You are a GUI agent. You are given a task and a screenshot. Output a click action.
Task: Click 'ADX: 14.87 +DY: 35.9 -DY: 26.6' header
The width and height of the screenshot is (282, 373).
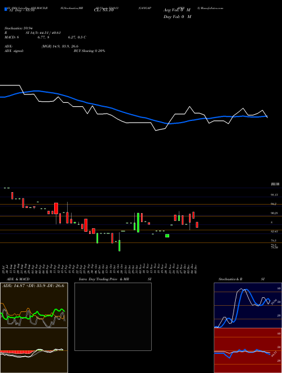pyautogui.click(x=33, y=286)
